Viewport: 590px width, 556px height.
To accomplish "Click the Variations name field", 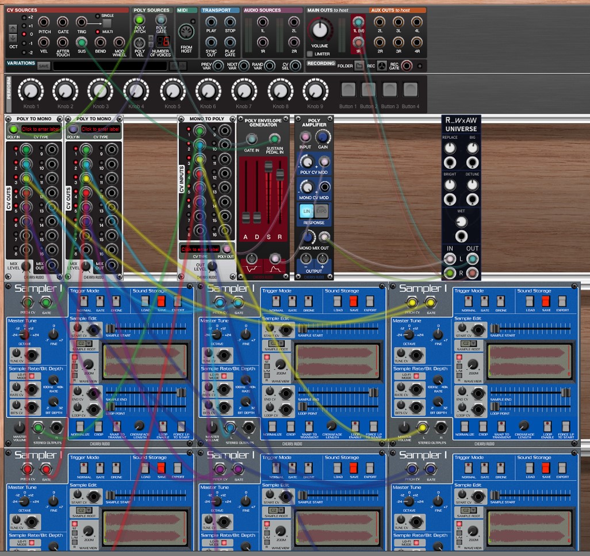I will coord(110,66).
